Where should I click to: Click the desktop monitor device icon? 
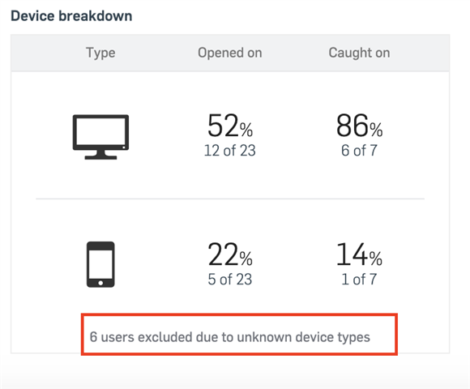pos(100,137)
